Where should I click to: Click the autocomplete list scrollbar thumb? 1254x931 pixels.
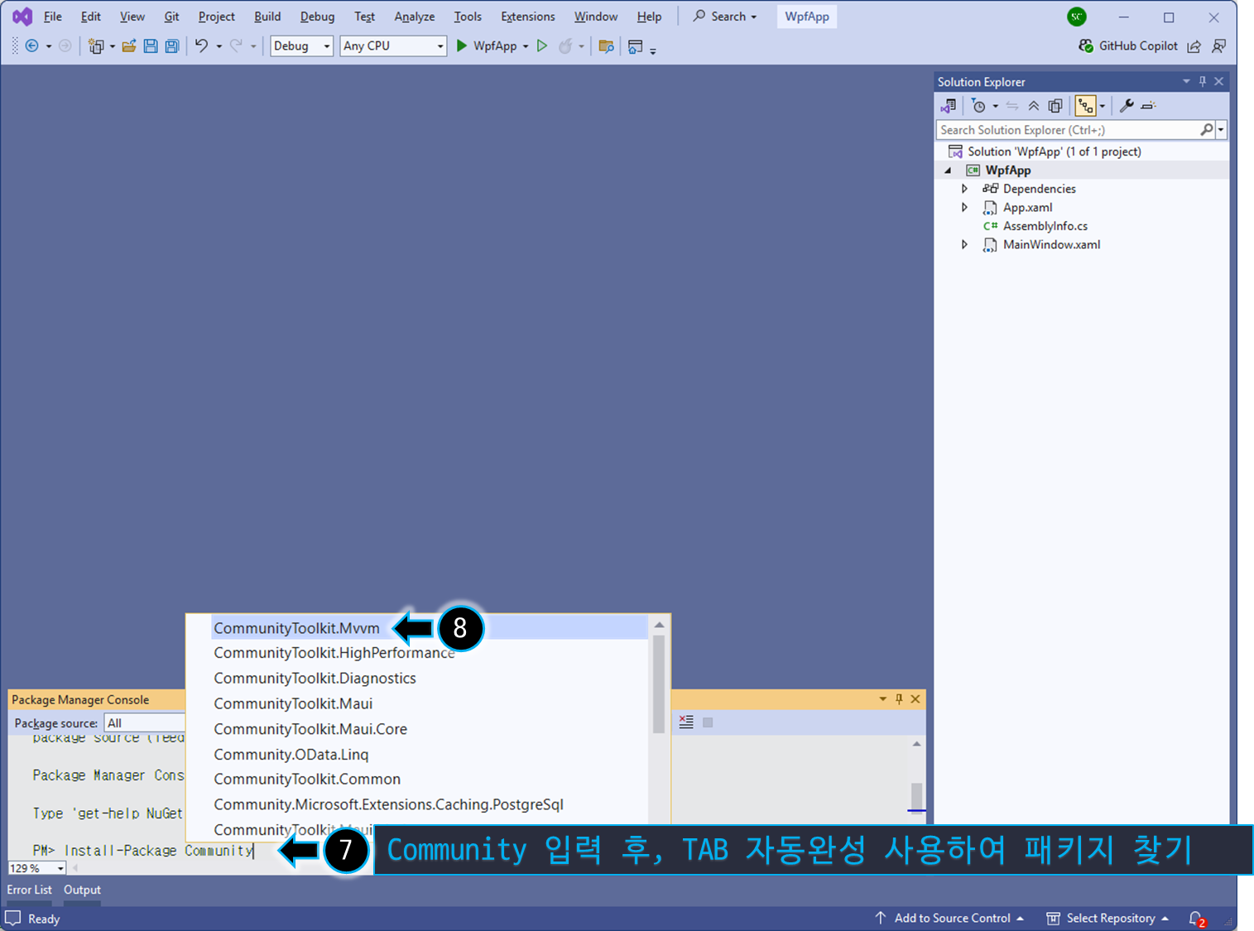coord(659,684)
